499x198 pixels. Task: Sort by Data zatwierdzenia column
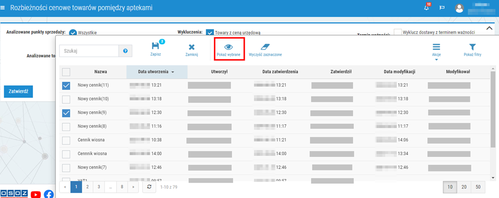tap(280, 72)
